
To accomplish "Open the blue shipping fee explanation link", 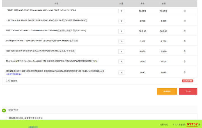I will coord(33,127).
